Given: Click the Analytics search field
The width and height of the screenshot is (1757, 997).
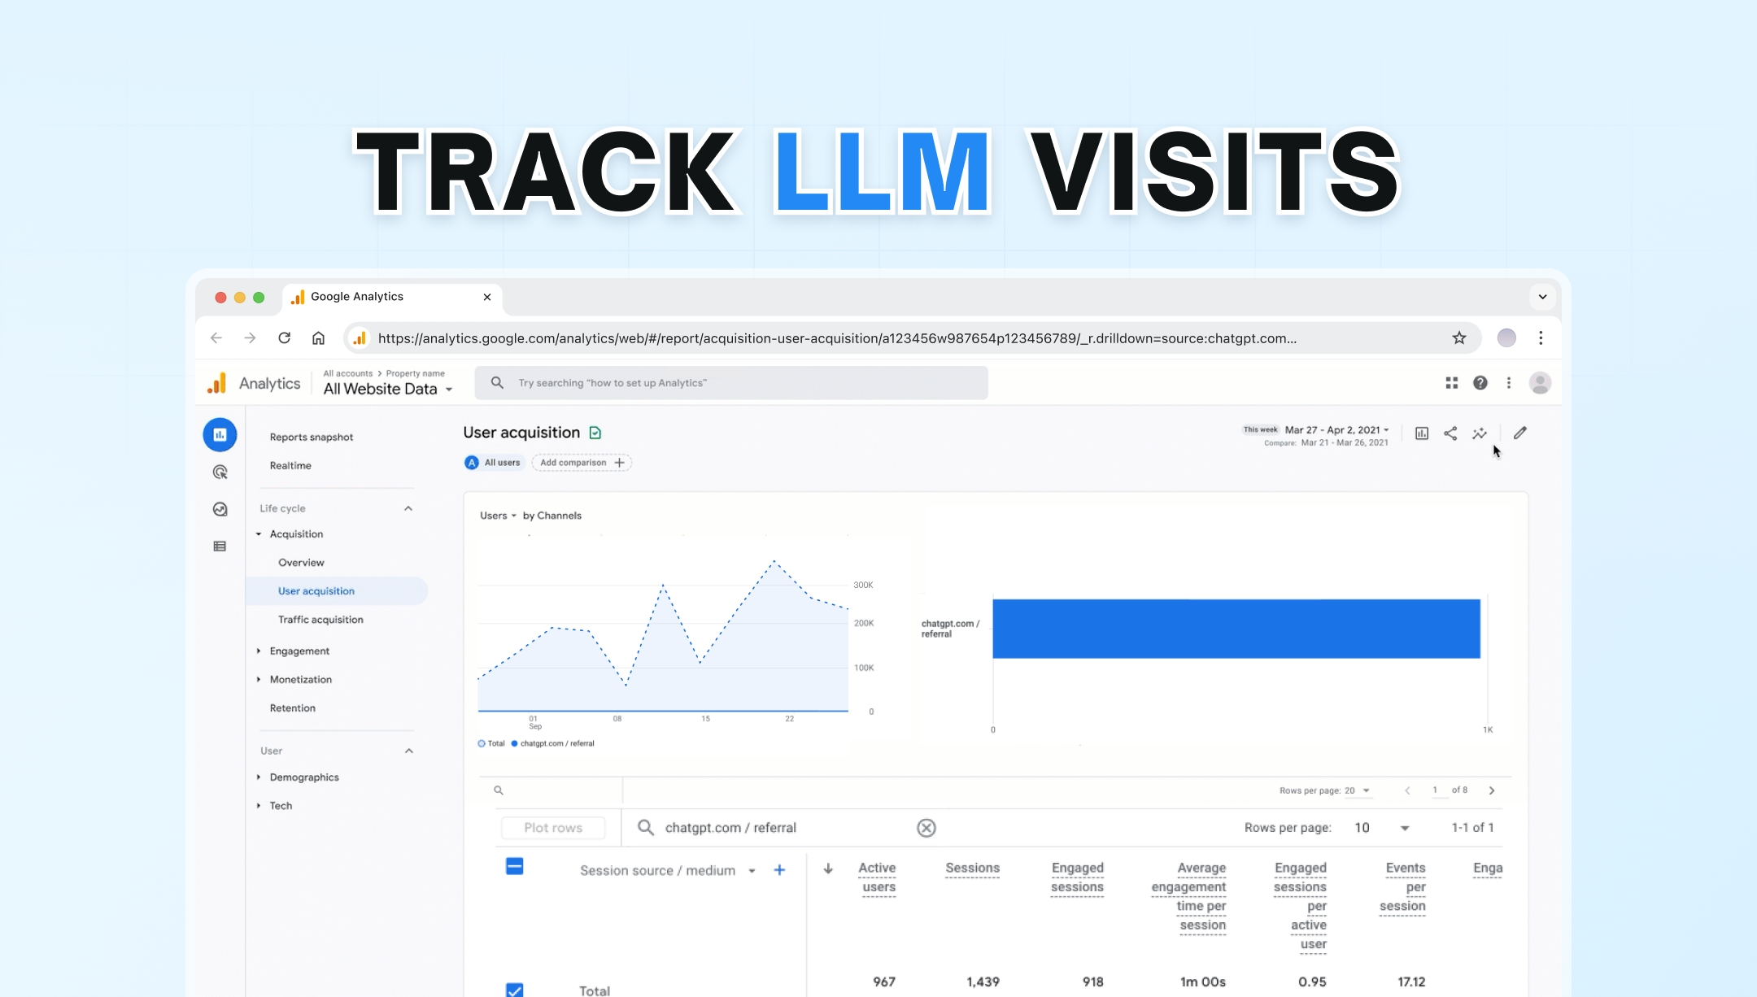Looking at the screenshot, I should coord(731,383).
